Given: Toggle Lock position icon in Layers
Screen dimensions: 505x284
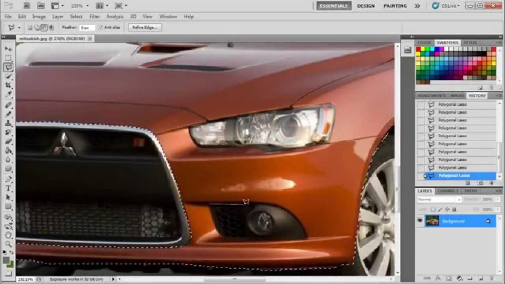Looking at the screenshot, I should point(447,209).
